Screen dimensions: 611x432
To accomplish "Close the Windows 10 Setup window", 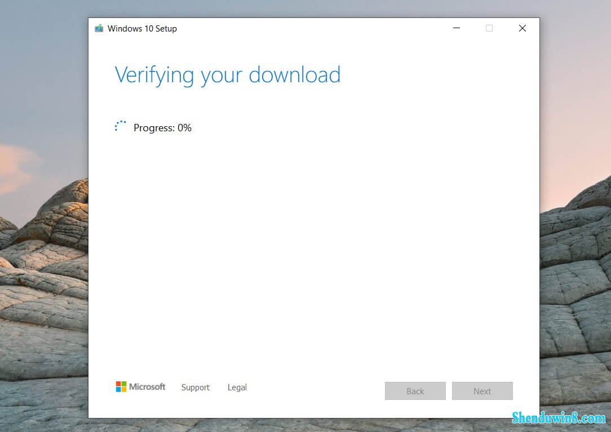I will click(x=522, y=28).
